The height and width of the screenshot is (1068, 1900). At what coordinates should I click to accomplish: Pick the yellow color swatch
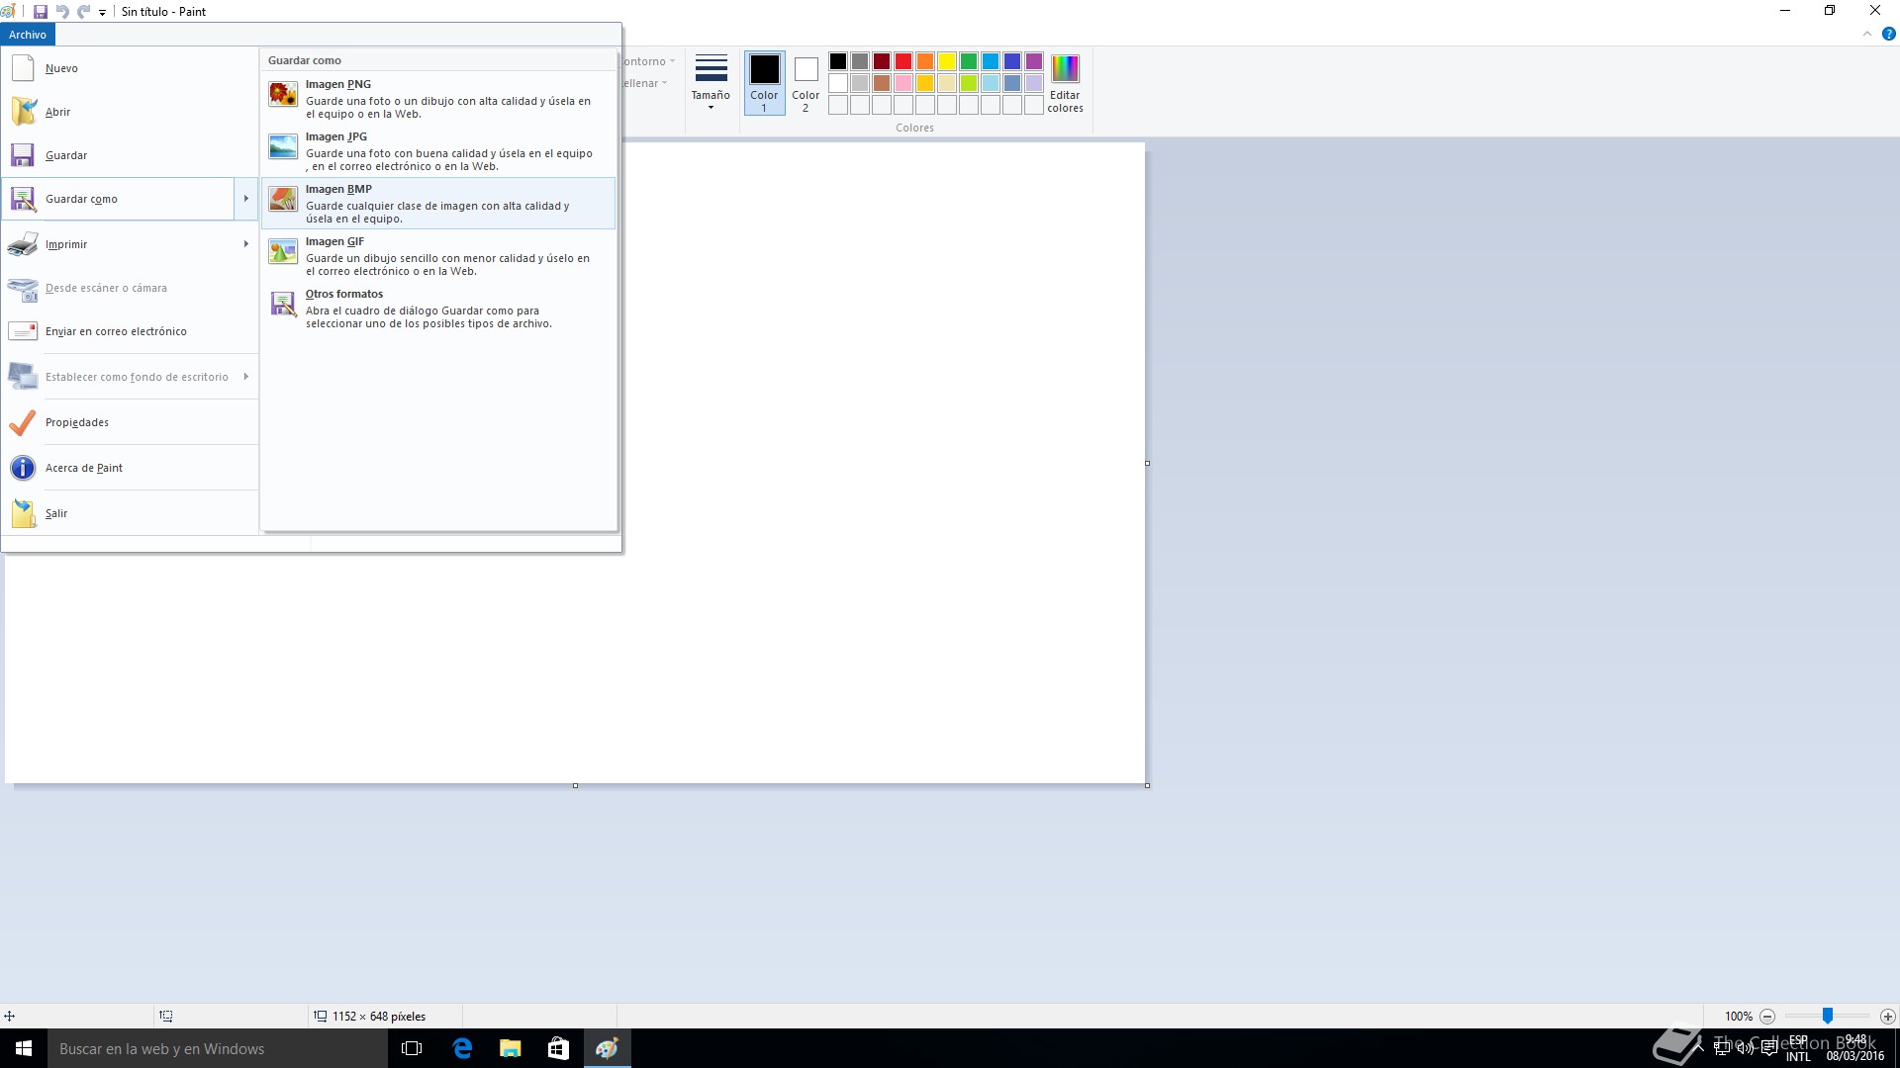pos(947,61)
